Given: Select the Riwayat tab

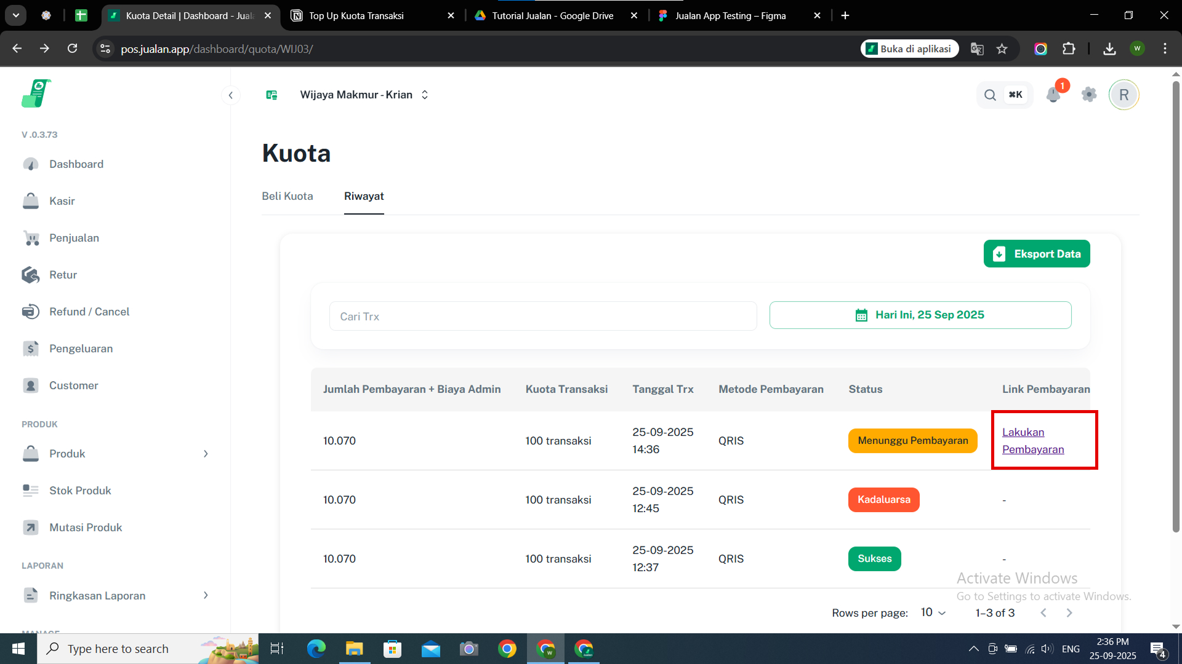Looking at the screenshot, I should pos(364,196).
